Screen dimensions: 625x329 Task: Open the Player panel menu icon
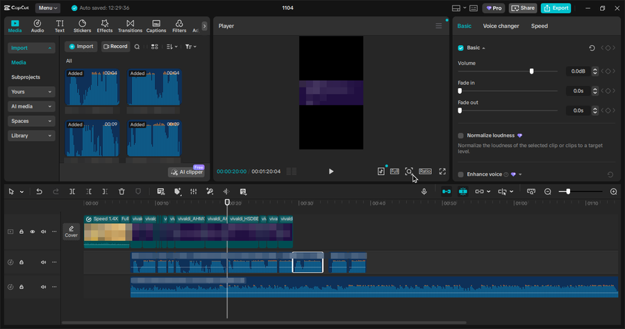438,26
